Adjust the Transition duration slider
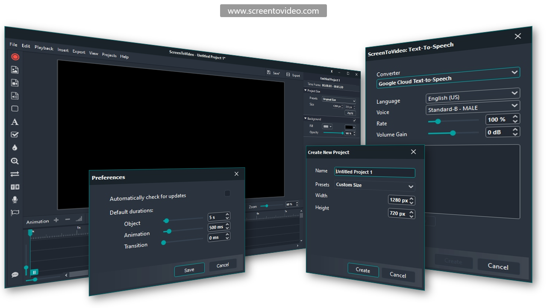The width and height of the screenshot is (547, 308). point(183,242)
